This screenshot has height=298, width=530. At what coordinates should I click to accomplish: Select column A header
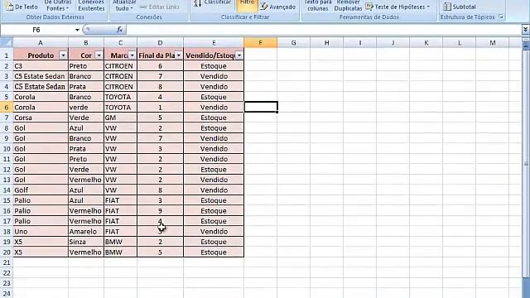coord(41,43)
